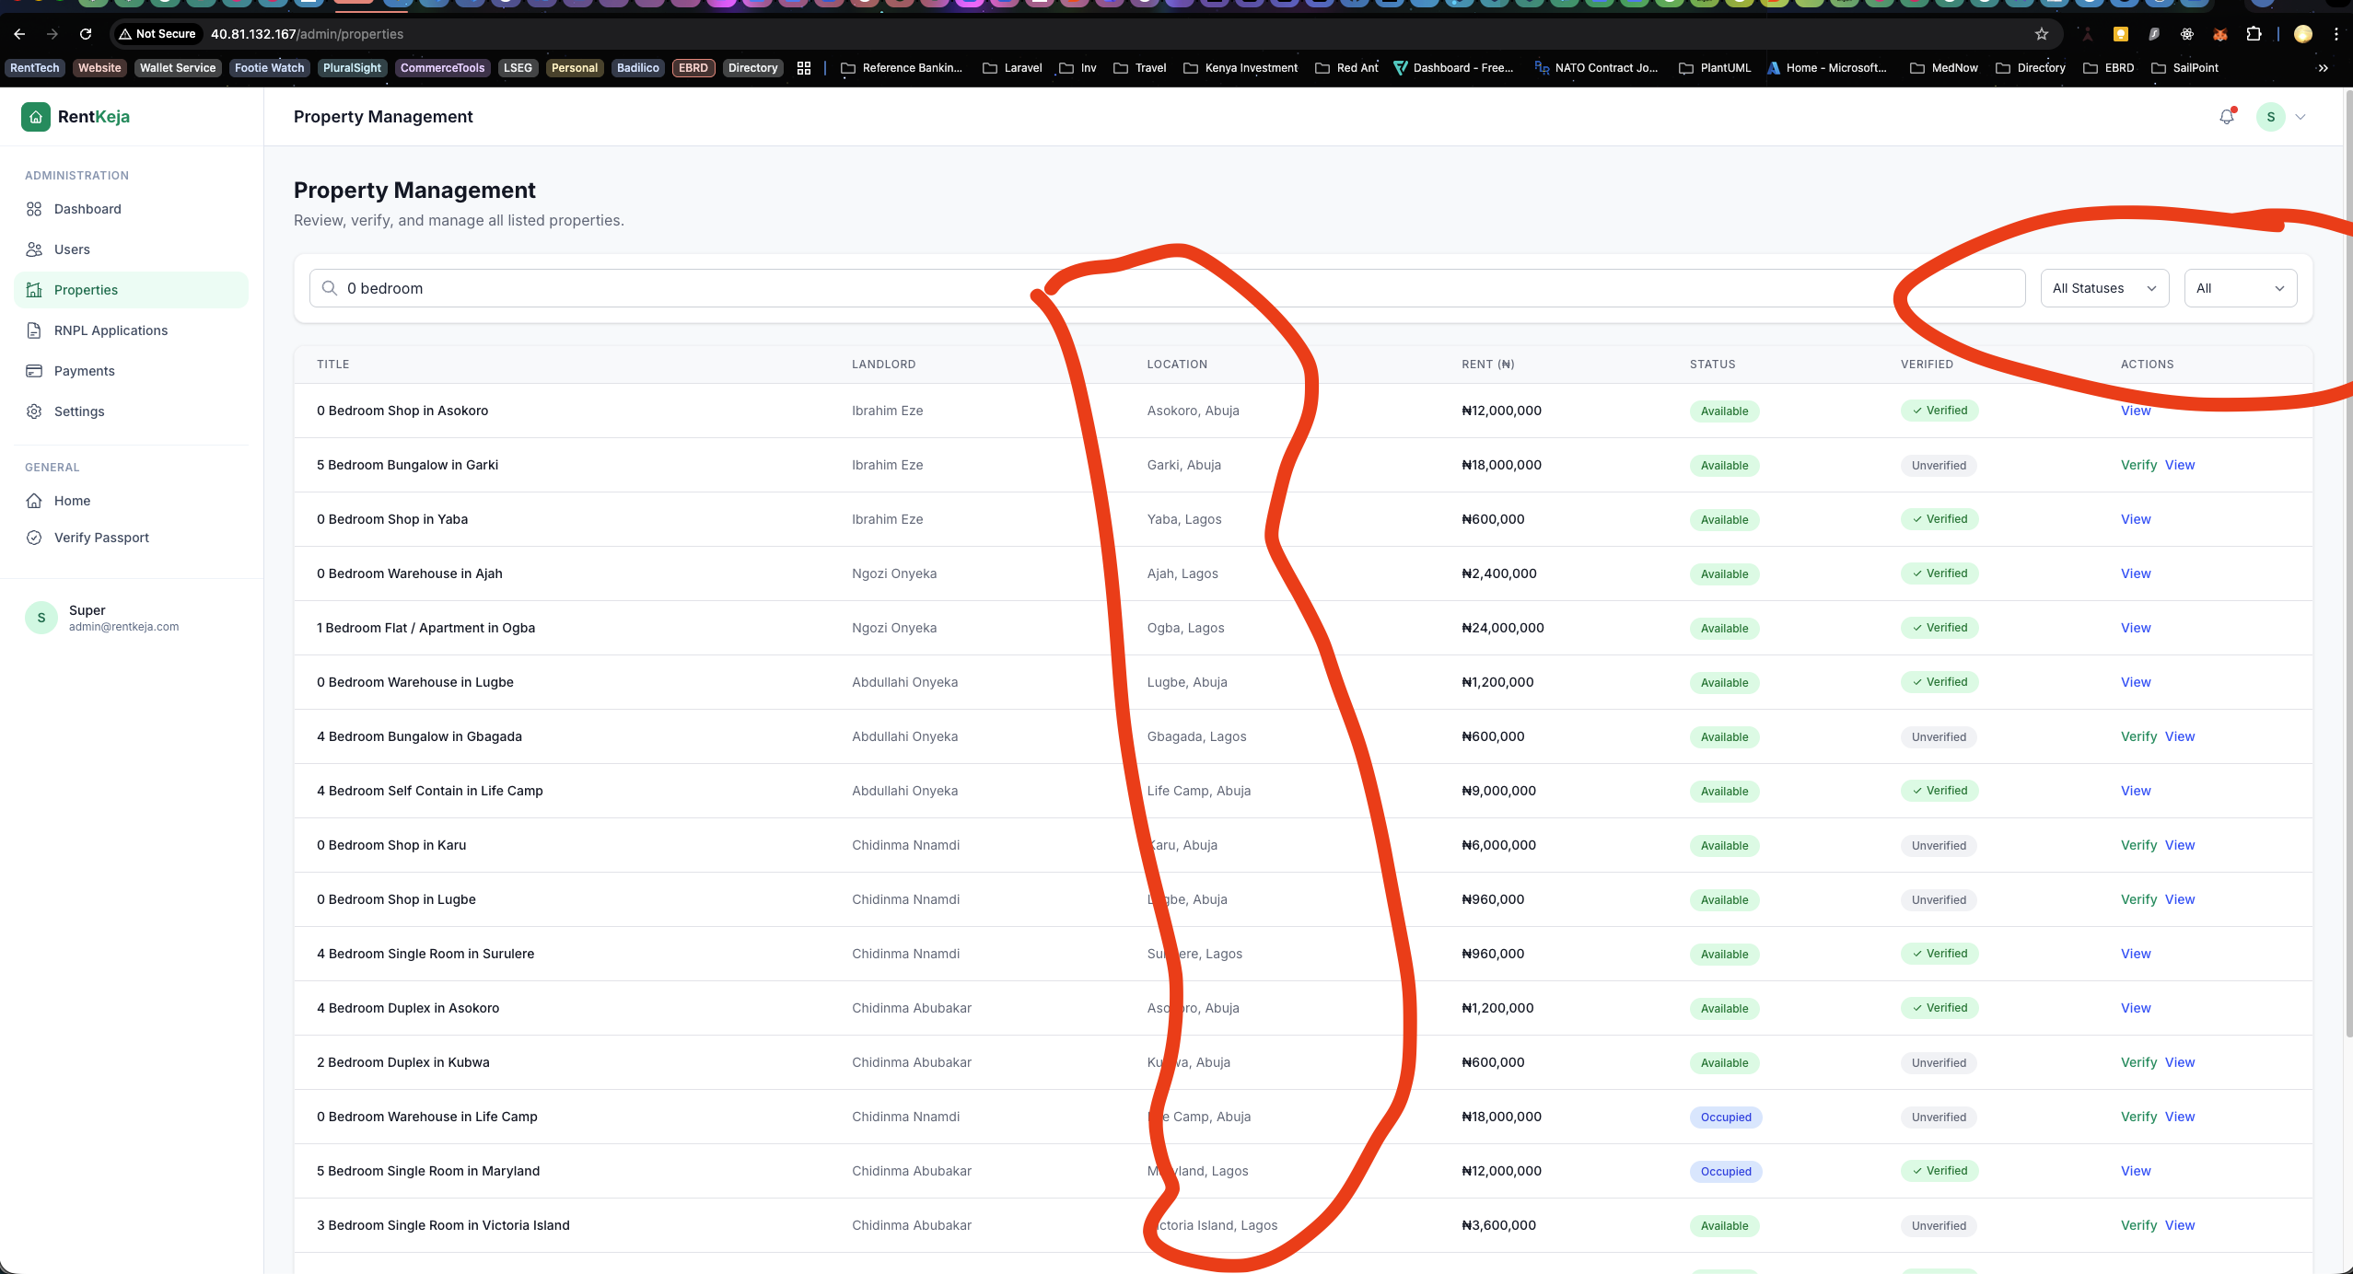Image resolution: width=2353 pixels, height=1274 pixels.
Task: Bookmark page with star icon
Action: 2042,34
